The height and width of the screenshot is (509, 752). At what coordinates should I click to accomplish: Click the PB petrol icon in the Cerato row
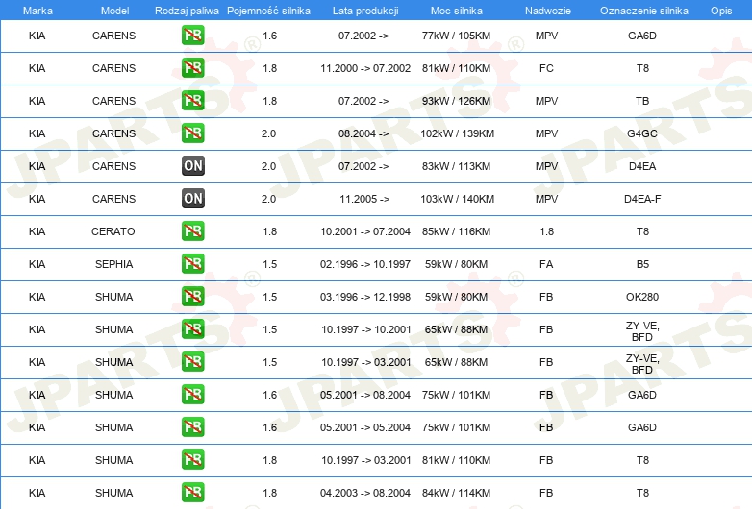tap(192, 231)
